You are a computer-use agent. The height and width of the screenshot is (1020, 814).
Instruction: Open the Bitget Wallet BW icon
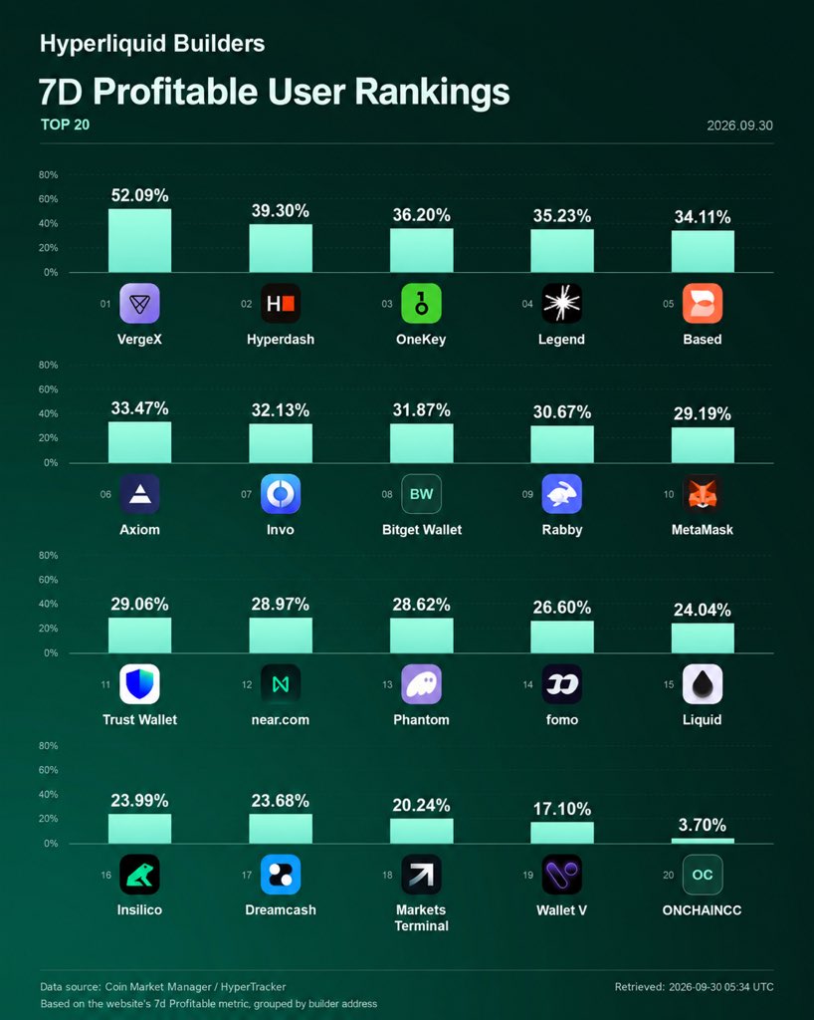pos(422,494)
